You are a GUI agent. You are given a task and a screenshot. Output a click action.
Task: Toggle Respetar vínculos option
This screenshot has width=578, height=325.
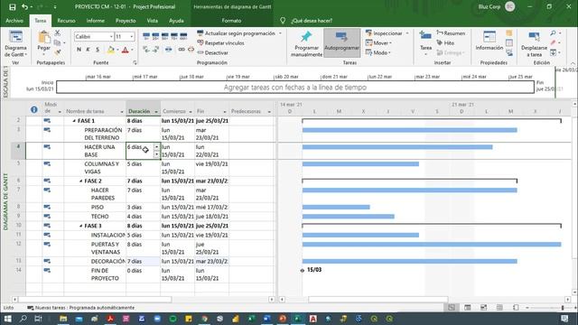click(220, 43)
